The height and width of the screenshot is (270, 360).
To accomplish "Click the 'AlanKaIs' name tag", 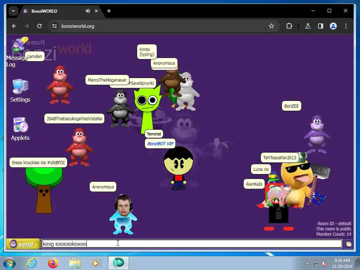I will click(254, 184).
